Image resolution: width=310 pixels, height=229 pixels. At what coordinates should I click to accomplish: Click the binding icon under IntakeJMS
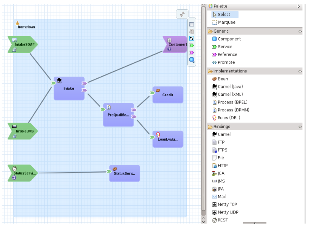(x=14, y=136)
